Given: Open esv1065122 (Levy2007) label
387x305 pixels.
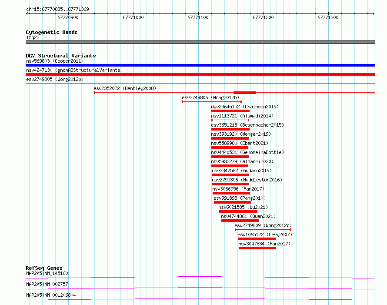Looking at the screenshot, I should point(265,235).
